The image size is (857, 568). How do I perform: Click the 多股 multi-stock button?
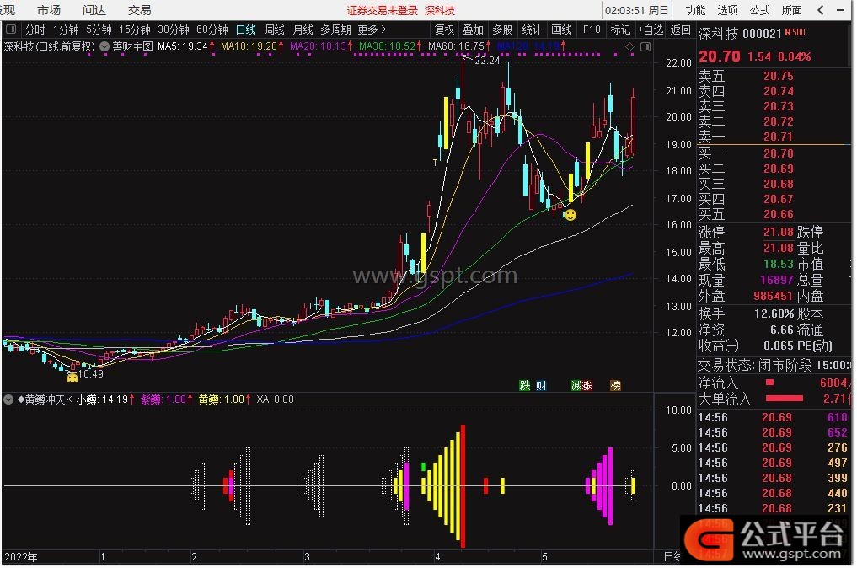coord(502,29)
